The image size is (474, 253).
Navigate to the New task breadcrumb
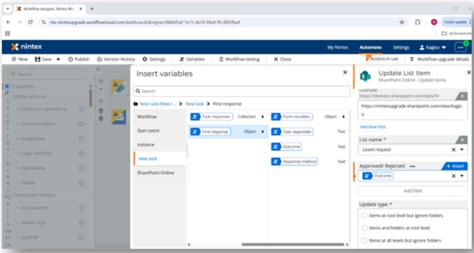point(194,104)
